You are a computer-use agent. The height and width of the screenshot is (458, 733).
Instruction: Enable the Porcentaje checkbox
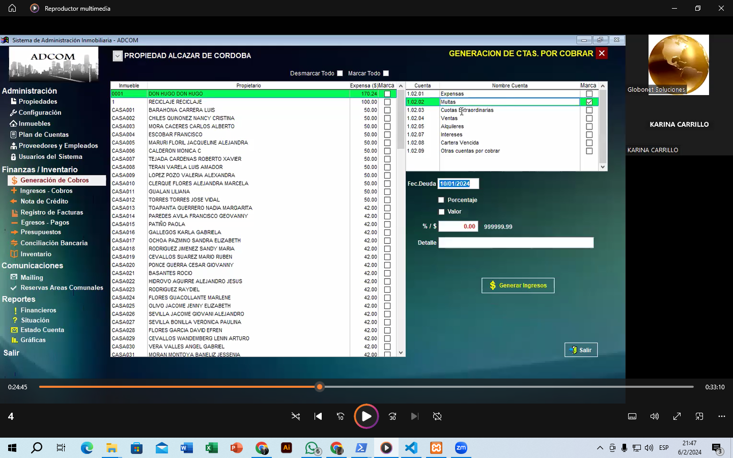pos(441,200)
